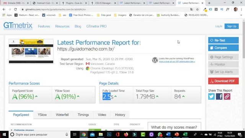Go to the Blog page
The image size is (245, 138).
(x=78, y=26)
